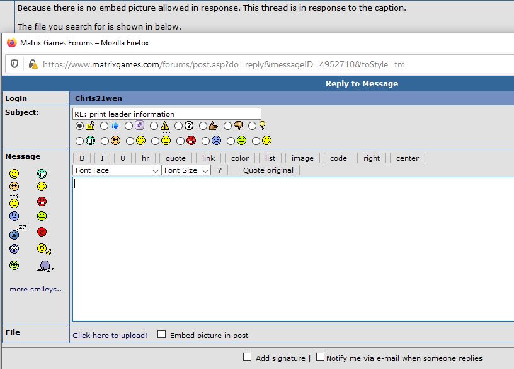Viewport: 514px width, 369px height.
Task: Insert the green sleepy-eyed smiley from sidebar
Action: [x=14, y=266]
